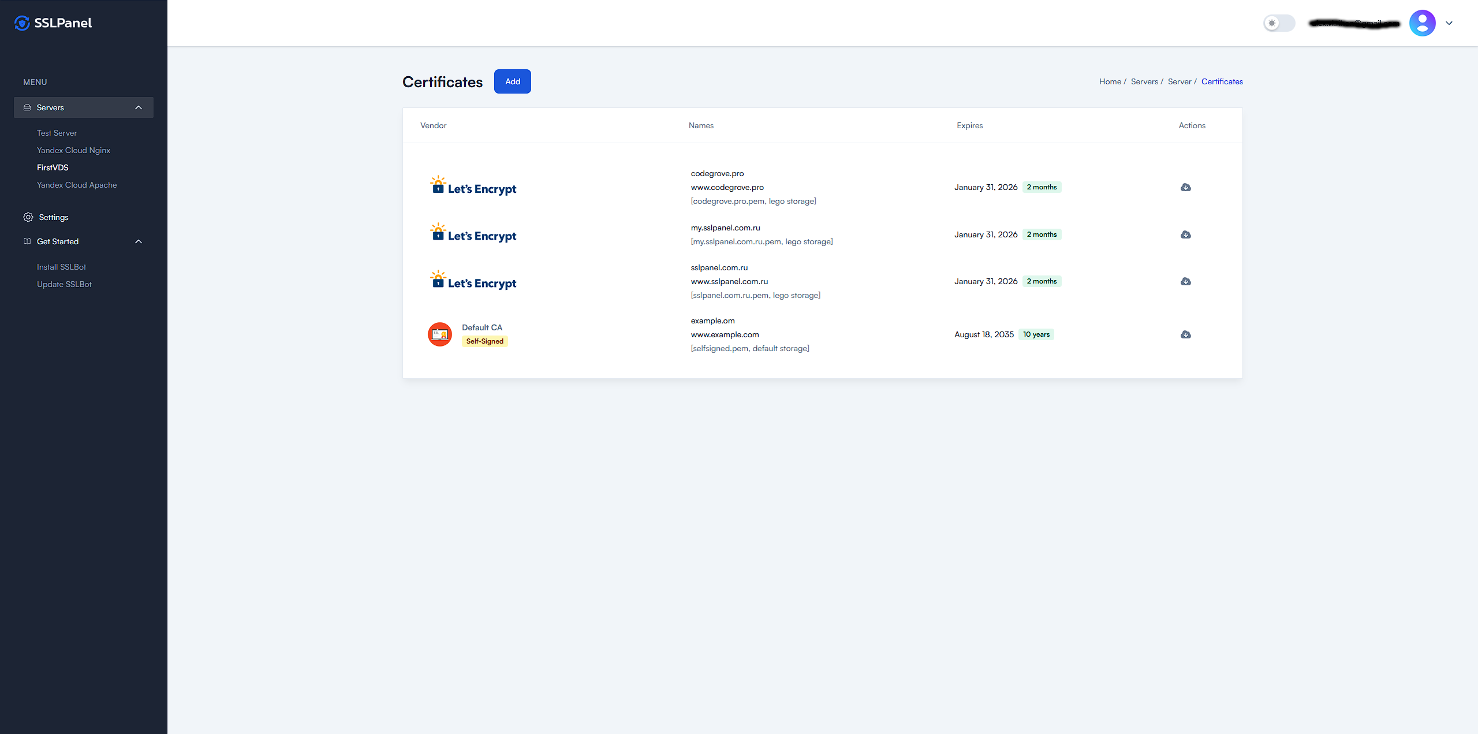Click the Let's Encrypt logo for codegrove.pro

[473, 187]
